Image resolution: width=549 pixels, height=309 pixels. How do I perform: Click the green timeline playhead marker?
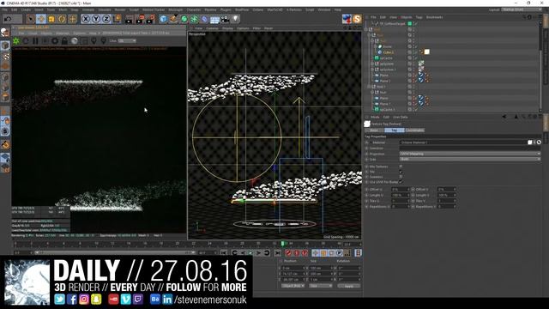pos(282,243)
